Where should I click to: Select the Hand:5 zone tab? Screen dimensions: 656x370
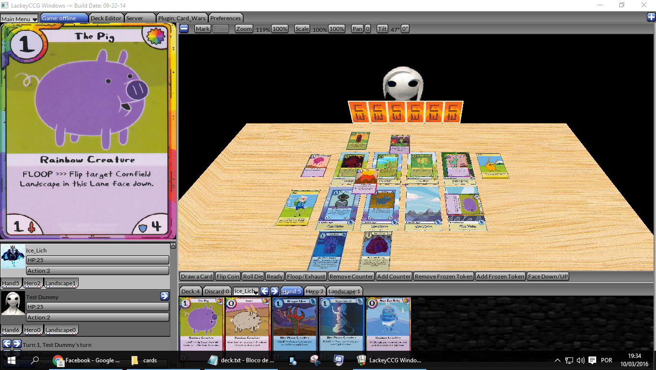[x=292, y=291]
